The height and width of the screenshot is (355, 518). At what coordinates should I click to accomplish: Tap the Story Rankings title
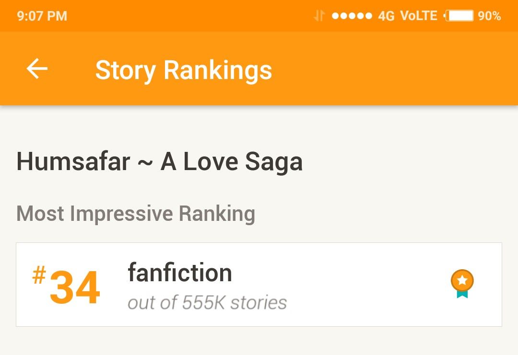pos(183,70)
